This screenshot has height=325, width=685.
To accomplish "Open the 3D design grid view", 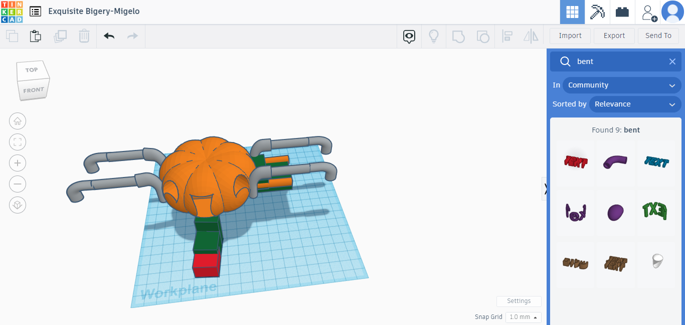I will point(572,12).
